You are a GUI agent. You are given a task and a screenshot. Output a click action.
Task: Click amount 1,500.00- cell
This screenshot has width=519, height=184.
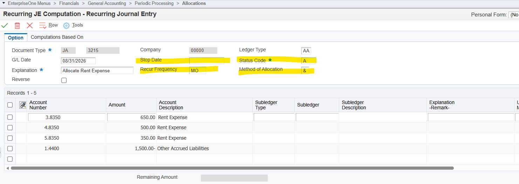[x=131, y=148]
